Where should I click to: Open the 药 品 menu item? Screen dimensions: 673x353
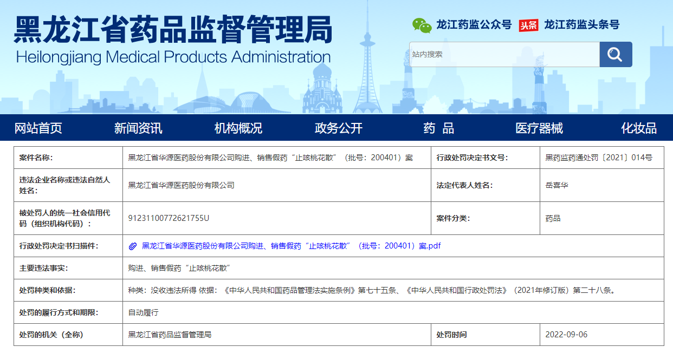tap(439, 128)
